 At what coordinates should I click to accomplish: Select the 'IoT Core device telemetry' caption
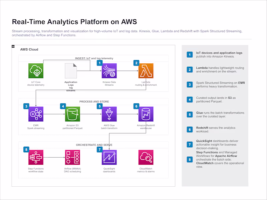pos(36,84)
